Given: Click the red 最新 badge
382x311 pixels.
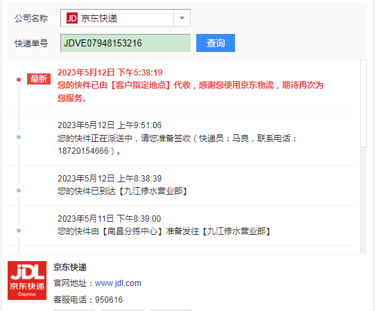Looking at the screenshot, I should click(39, 79).
